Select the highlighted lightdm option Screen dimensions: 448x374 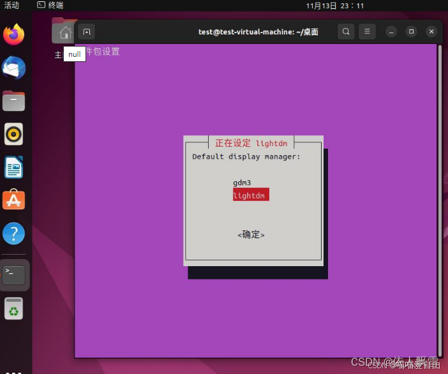[x=251, y=195]
